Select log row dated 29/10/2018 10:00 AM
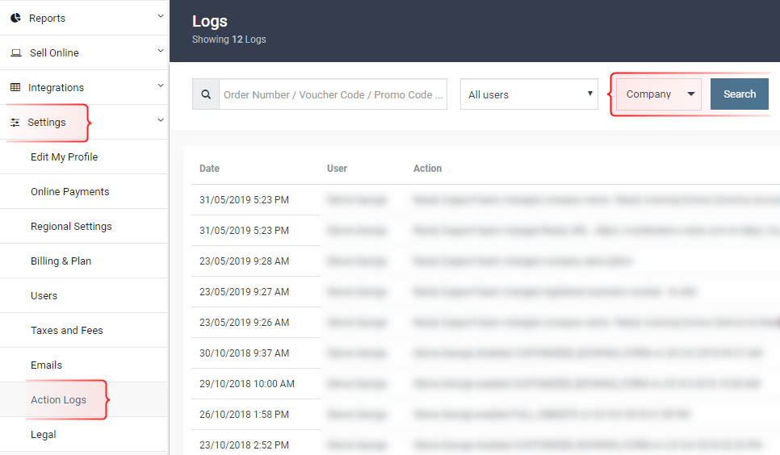 pos(485,384)
